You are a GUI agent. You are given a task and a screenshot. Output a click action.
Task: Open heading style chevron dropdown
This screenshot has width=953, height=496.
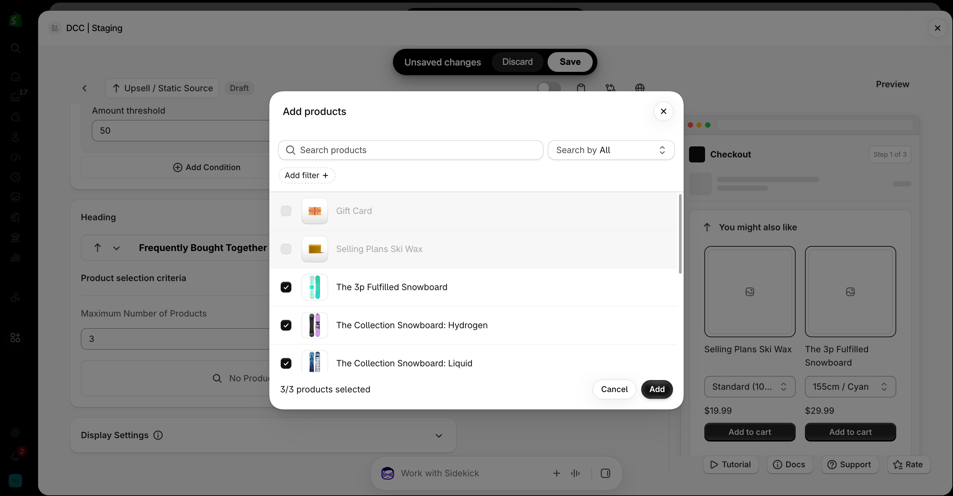click(x=117, y=248)
